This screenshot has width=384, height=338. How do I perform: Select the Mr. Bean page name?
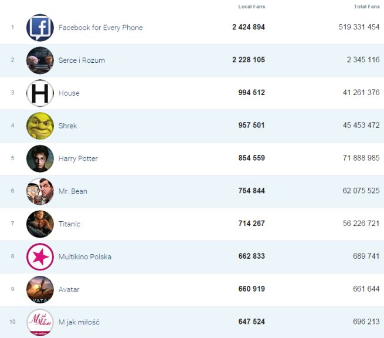click(73, 191)
